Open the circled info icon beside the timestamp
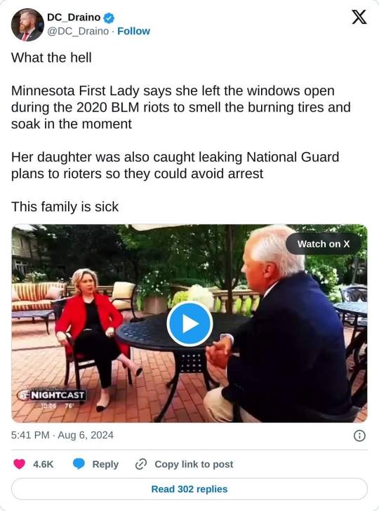 tap(359, 435)
